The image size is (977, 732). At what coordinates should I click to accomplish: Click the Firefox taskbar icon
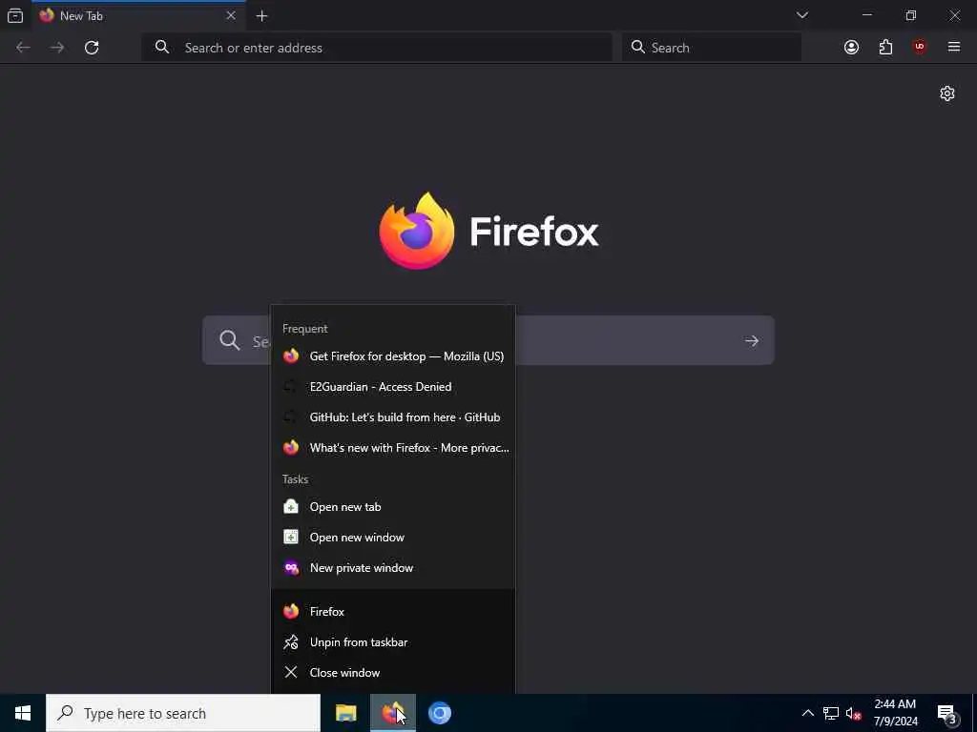(x=392, y=713)
